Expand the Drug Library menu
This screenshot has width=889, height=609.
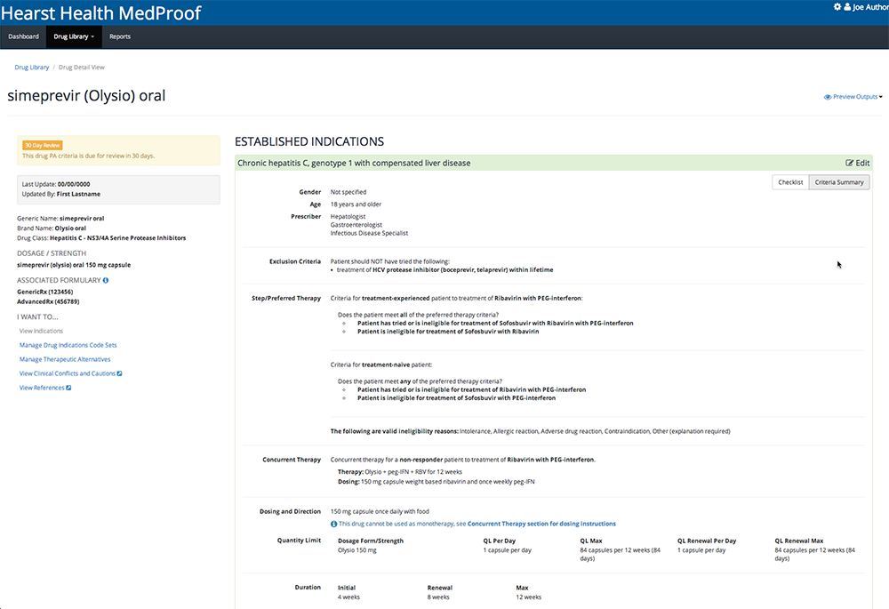(74, 36)
